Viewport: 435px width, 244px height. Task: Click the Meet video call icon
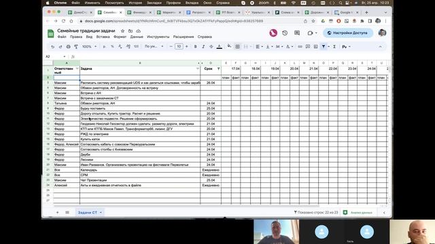coord(310,33)
